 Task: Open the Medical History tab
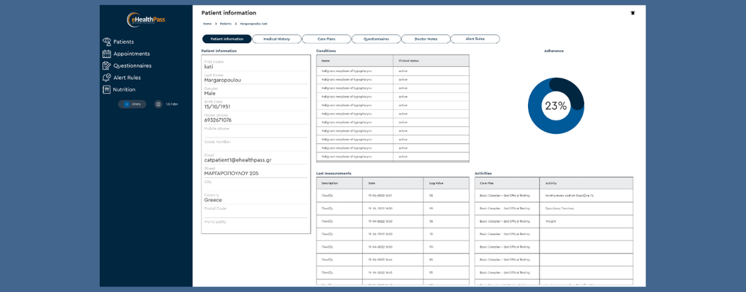tap(277, 39)
